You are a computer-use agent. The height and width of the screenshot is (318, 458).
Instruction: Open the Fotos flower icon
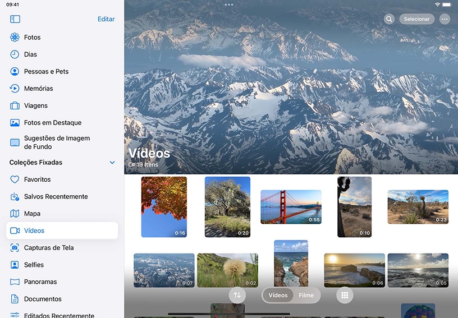(x=15, y=38)
